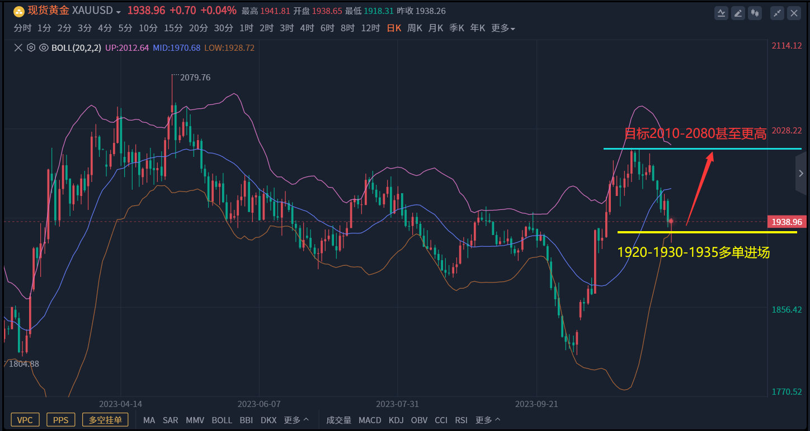The height and width of the screenshot is (431, 810).
Task: Open the indicator line chart icon
Action: point(722,13)
